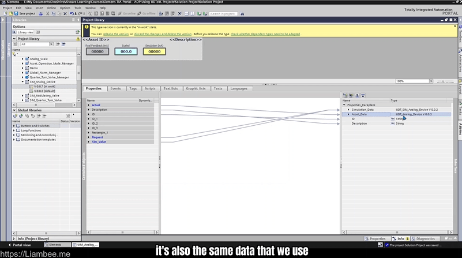This screenshot has width=462, height=258.
Task: Collapse the Global libraries section
Action: (x=14, y=110)
